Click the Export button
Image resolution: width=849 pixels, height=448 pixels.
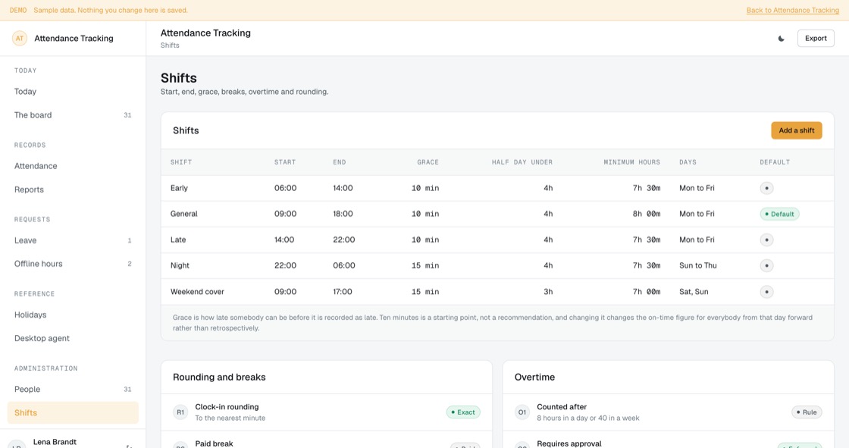point(816,39)
